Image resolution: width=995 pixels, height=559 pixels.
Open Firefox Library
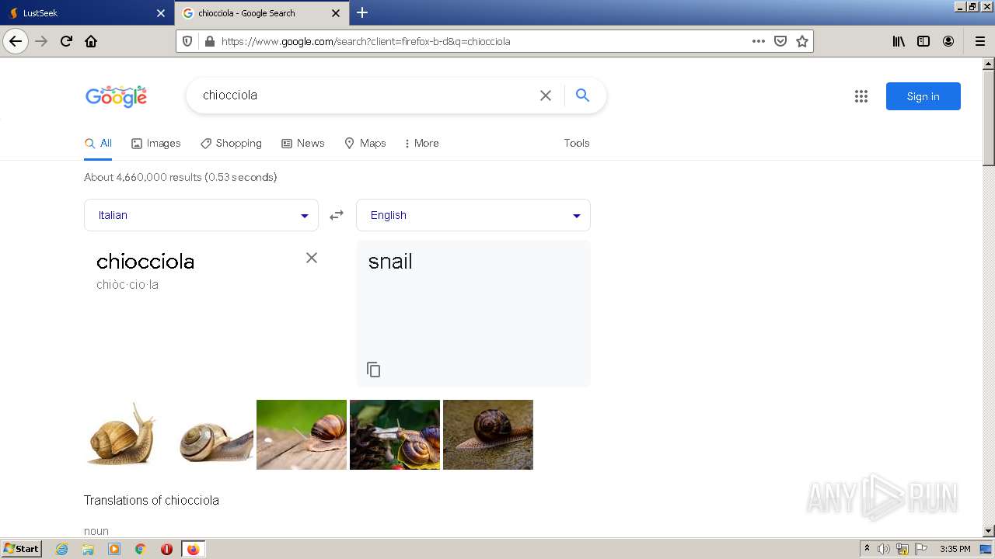click(899, 41)
